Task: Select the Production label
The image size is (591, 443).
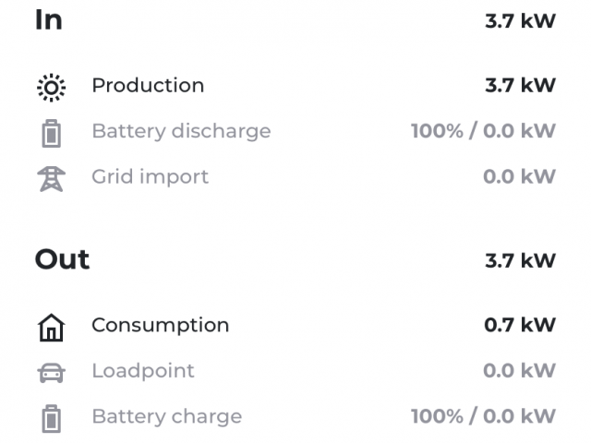Action: pos(148,85)
